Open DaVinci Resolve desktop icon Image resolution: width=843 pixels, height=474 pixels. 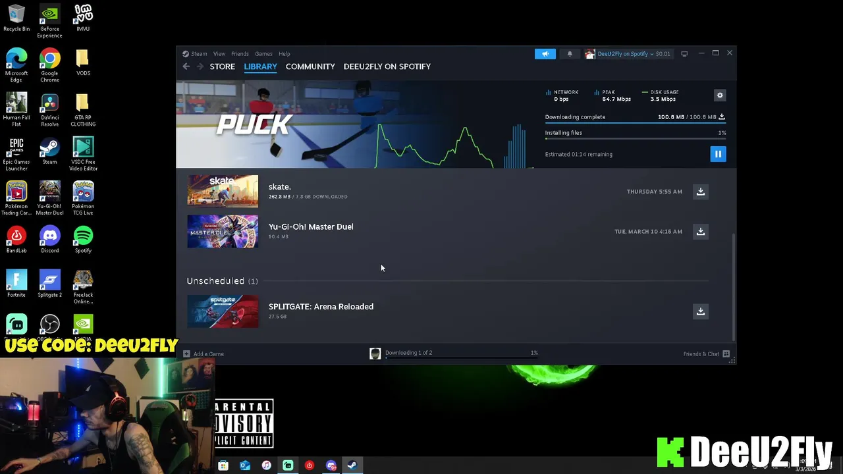click(x=49, y=110)
